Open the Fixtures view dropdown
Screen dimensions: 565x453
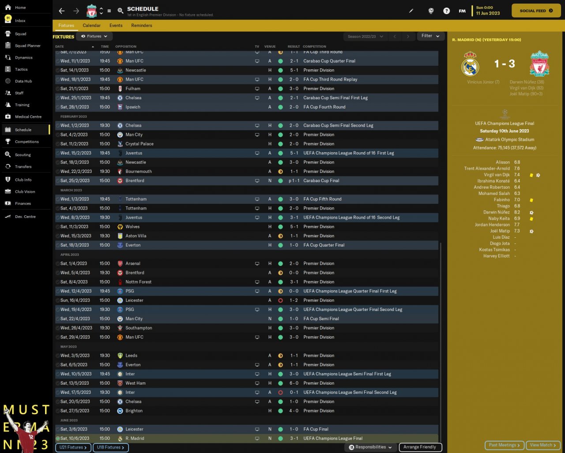tap(94, 36)
